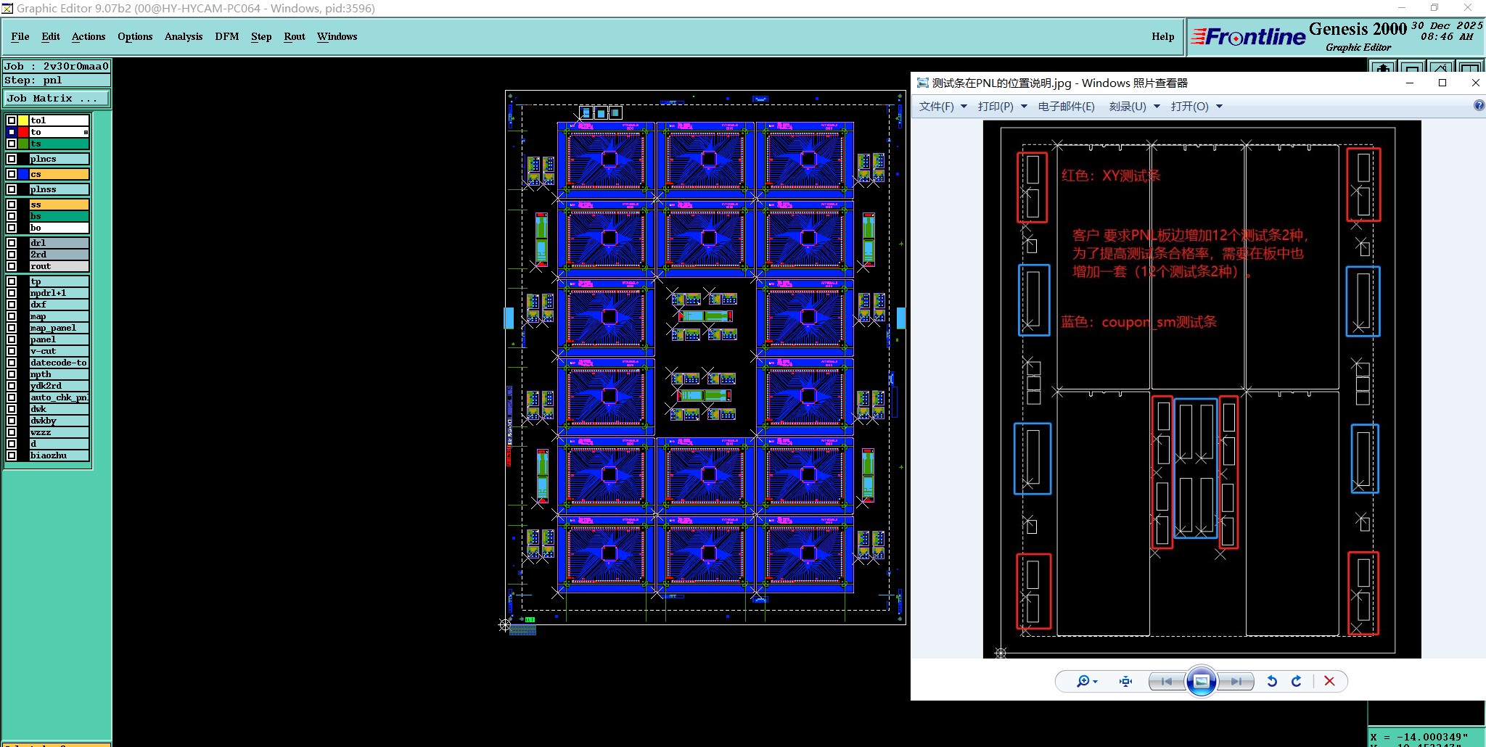Select layer name ydk2rd
The height and width of the screenshot is (747, 1486).
point(59,386)
